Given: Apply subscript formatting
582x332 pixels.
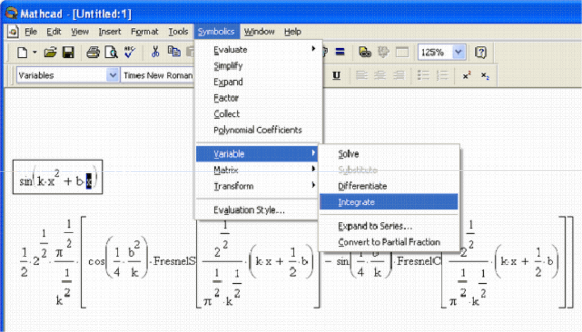Looking at the screenshot, I should tap(485, 75).
